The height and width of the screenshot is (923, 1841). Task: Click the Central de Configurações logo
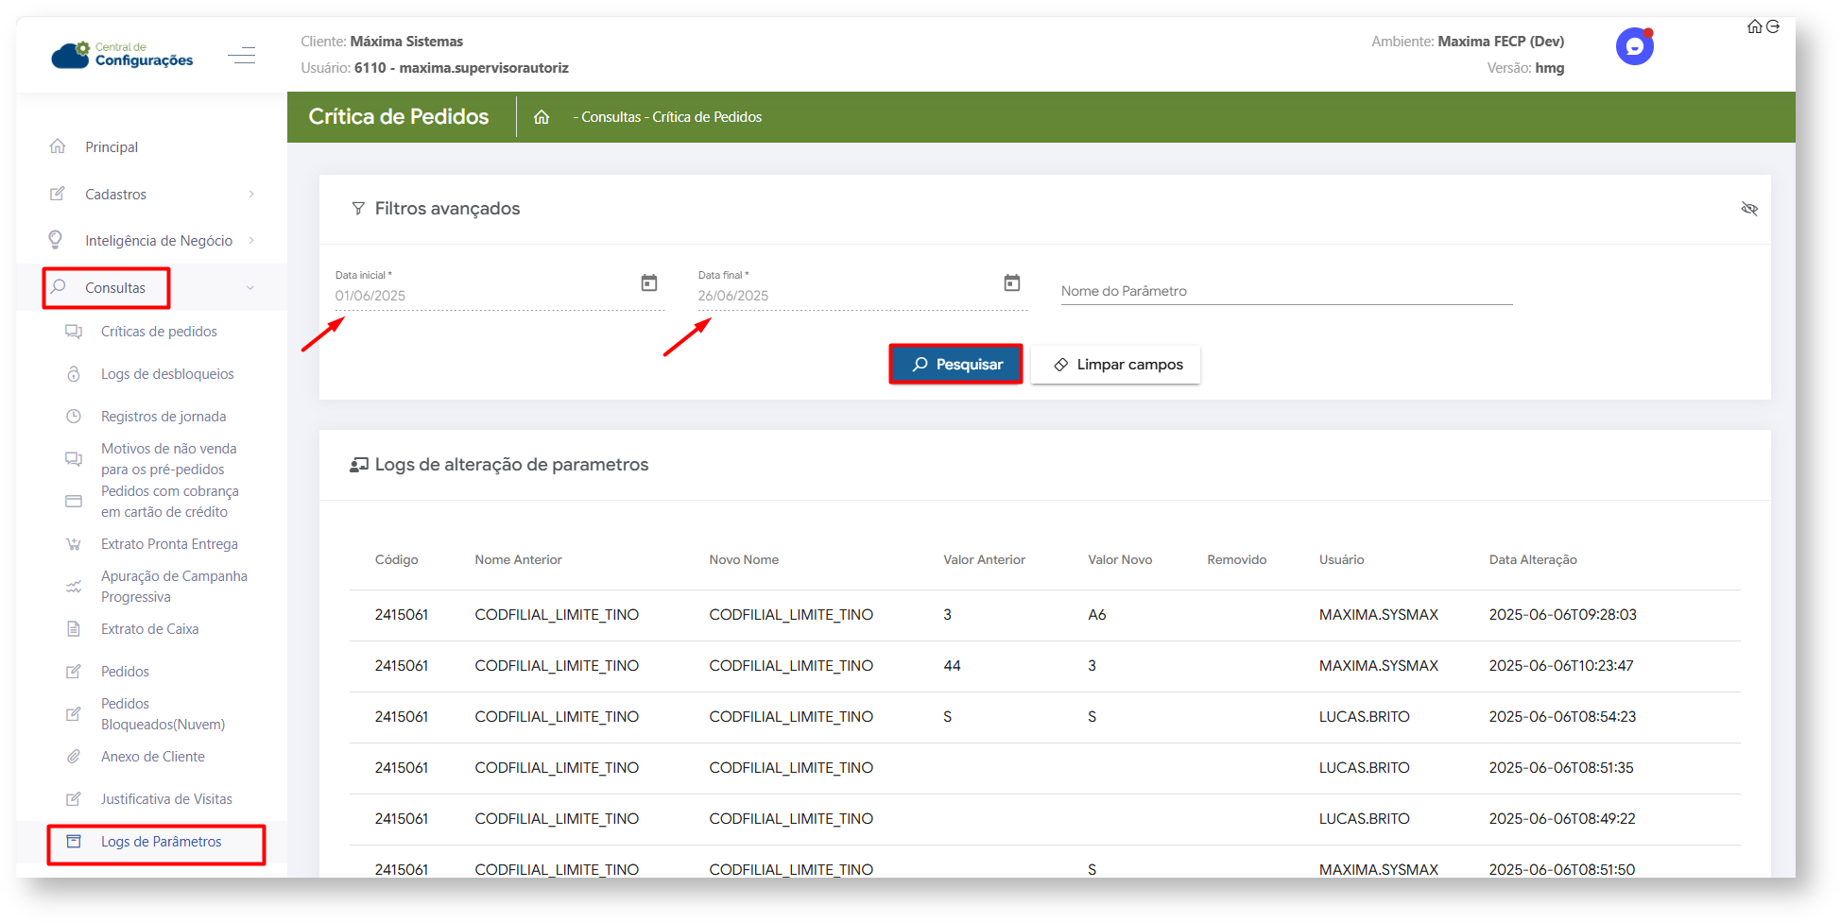(x=123, y=55)
